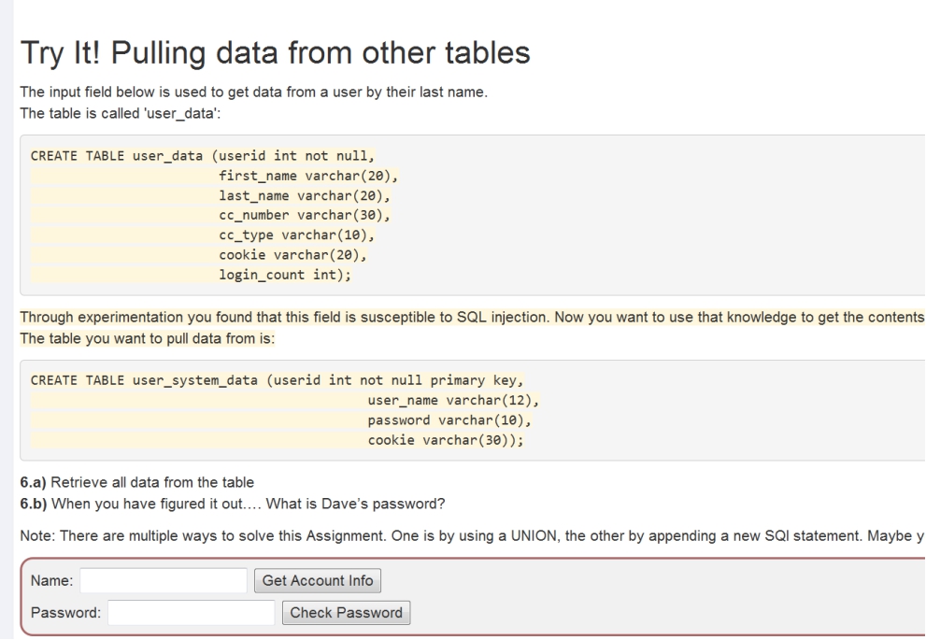Screen dimensions: 926x640
Task: Click the Password input field
Action: coord(191,613)
